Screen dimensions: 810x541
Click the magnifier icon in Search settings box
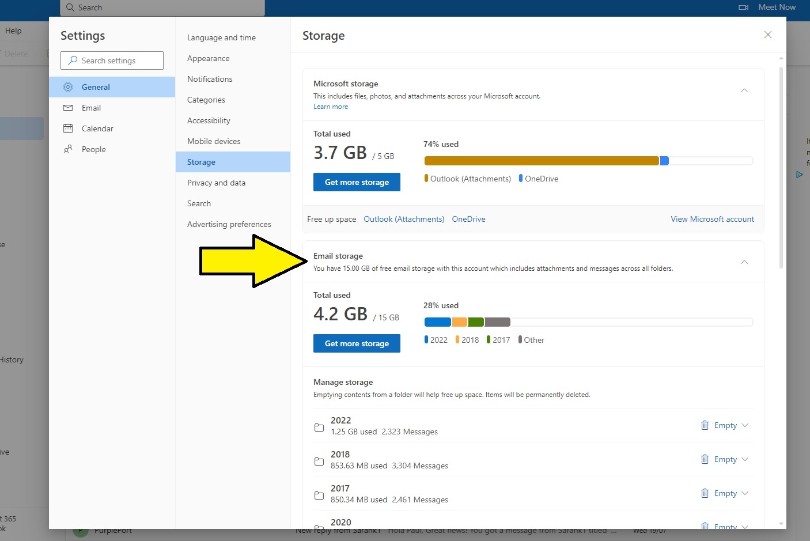[73, 60]
